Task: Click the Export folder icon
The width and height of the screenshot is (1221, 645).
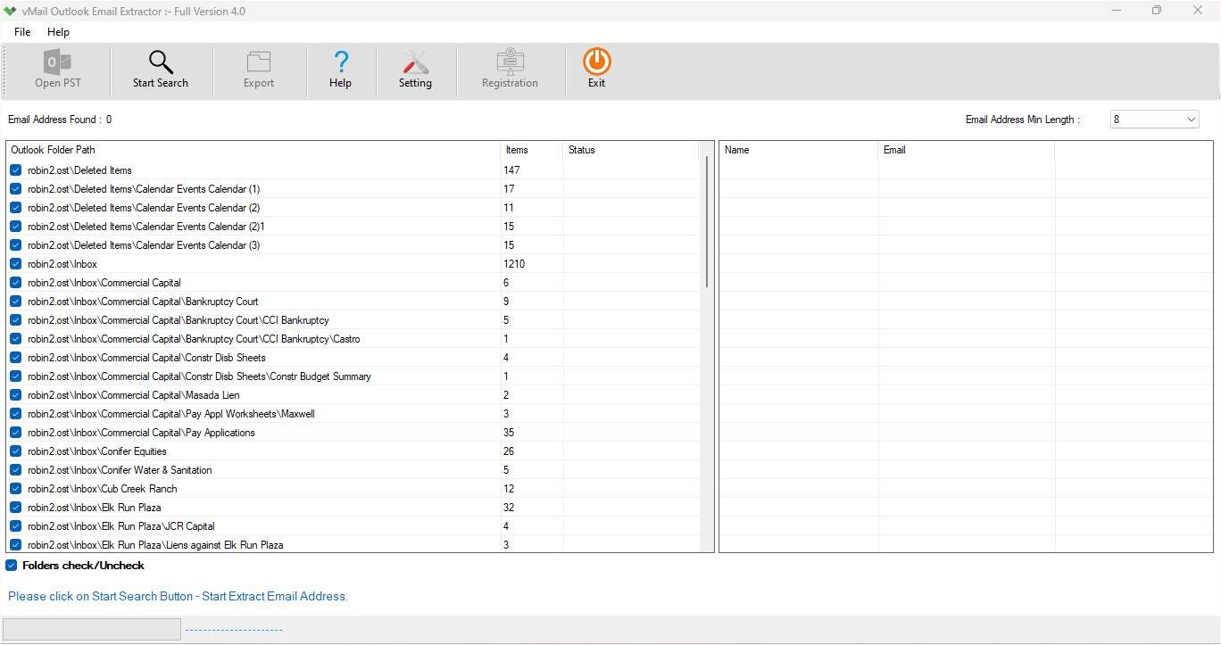Action: [259, 62]
